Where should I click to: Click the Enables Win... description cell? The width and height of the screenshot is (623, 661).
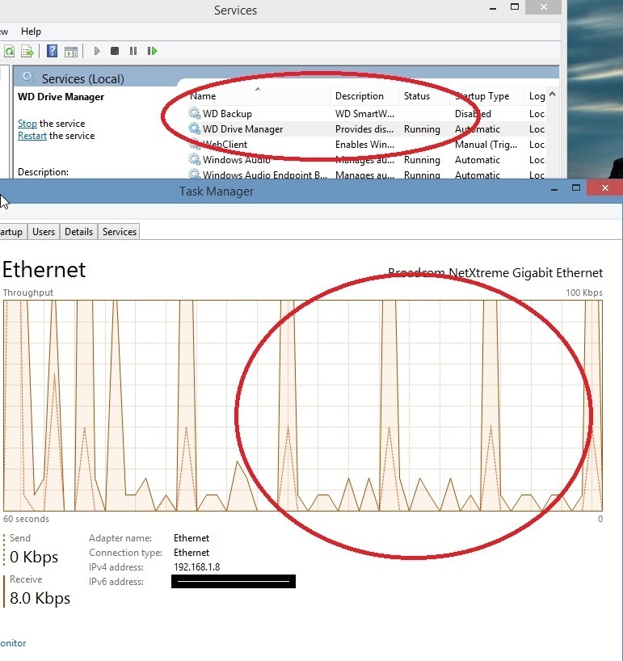pyautogui.click(x=364, y=145)
